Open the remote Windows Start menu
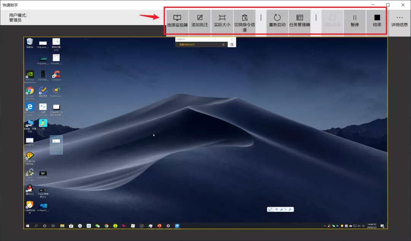 tap(27, 226)
